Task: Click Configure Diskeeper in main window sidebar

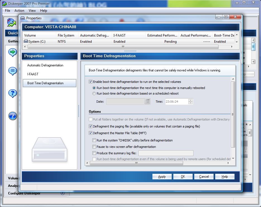Action: pyautogui.click(x=24, y=193)
